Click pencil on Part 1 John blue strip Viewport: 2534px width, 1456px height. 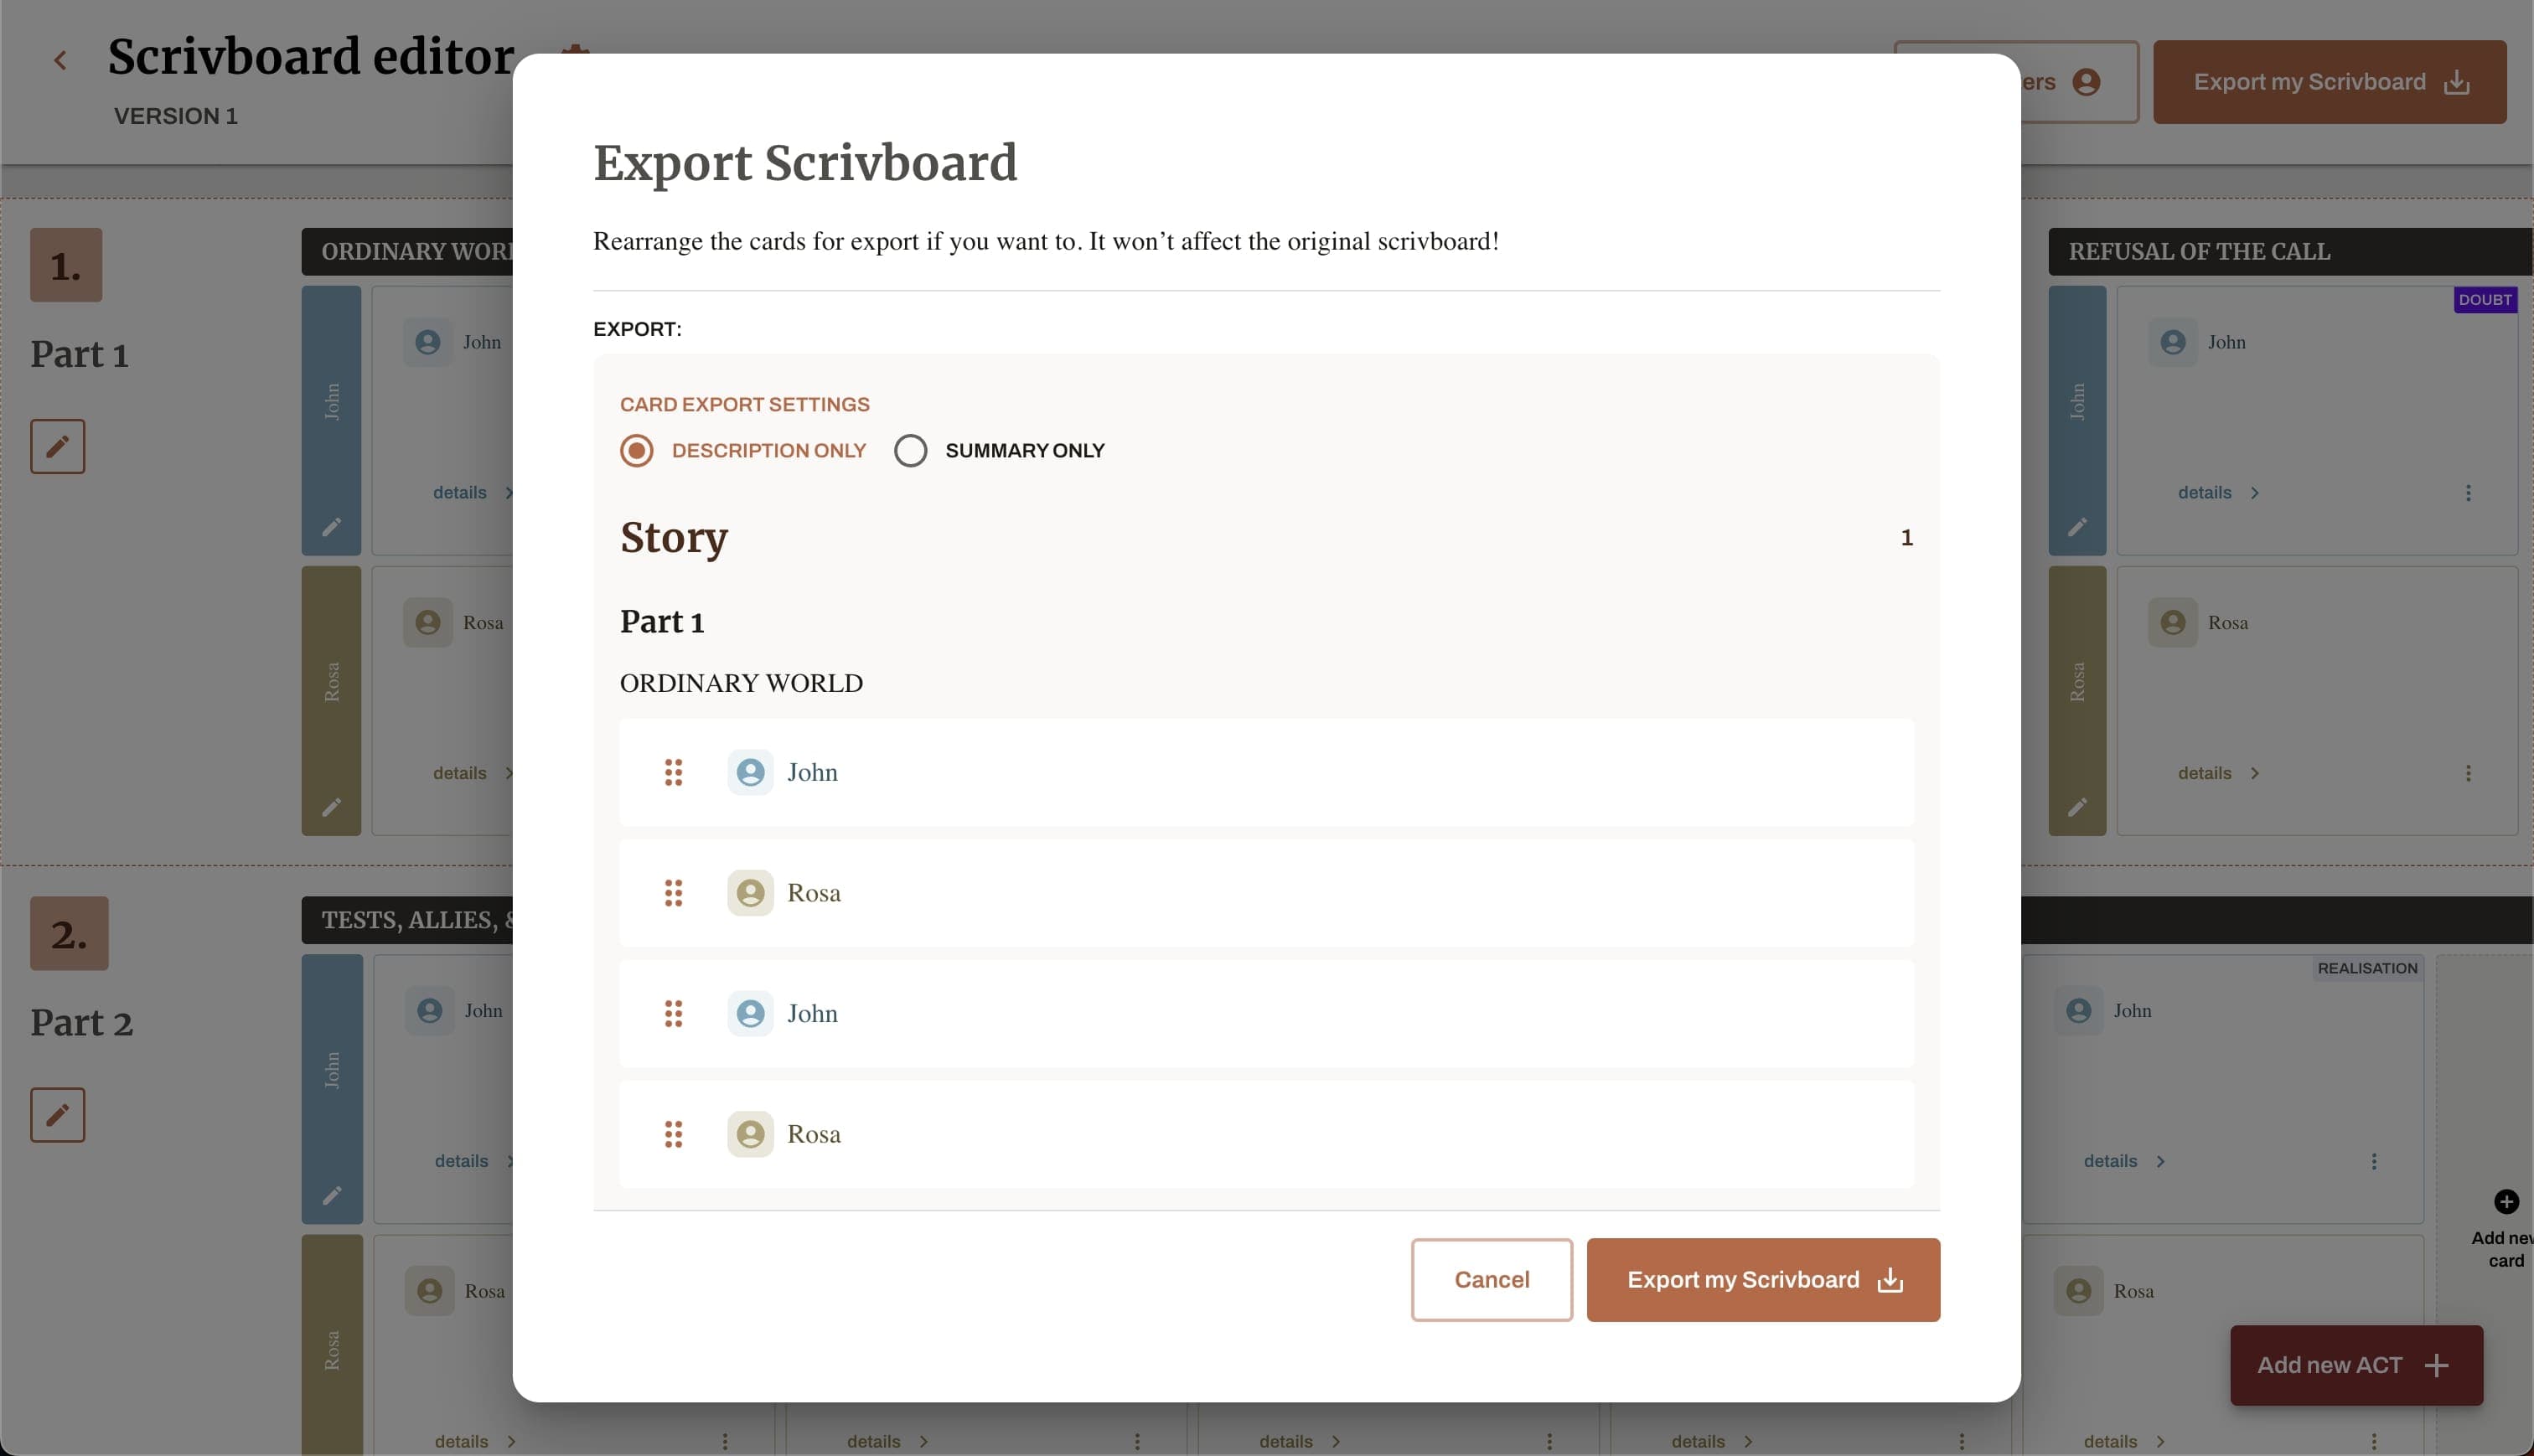click(331, 527)
